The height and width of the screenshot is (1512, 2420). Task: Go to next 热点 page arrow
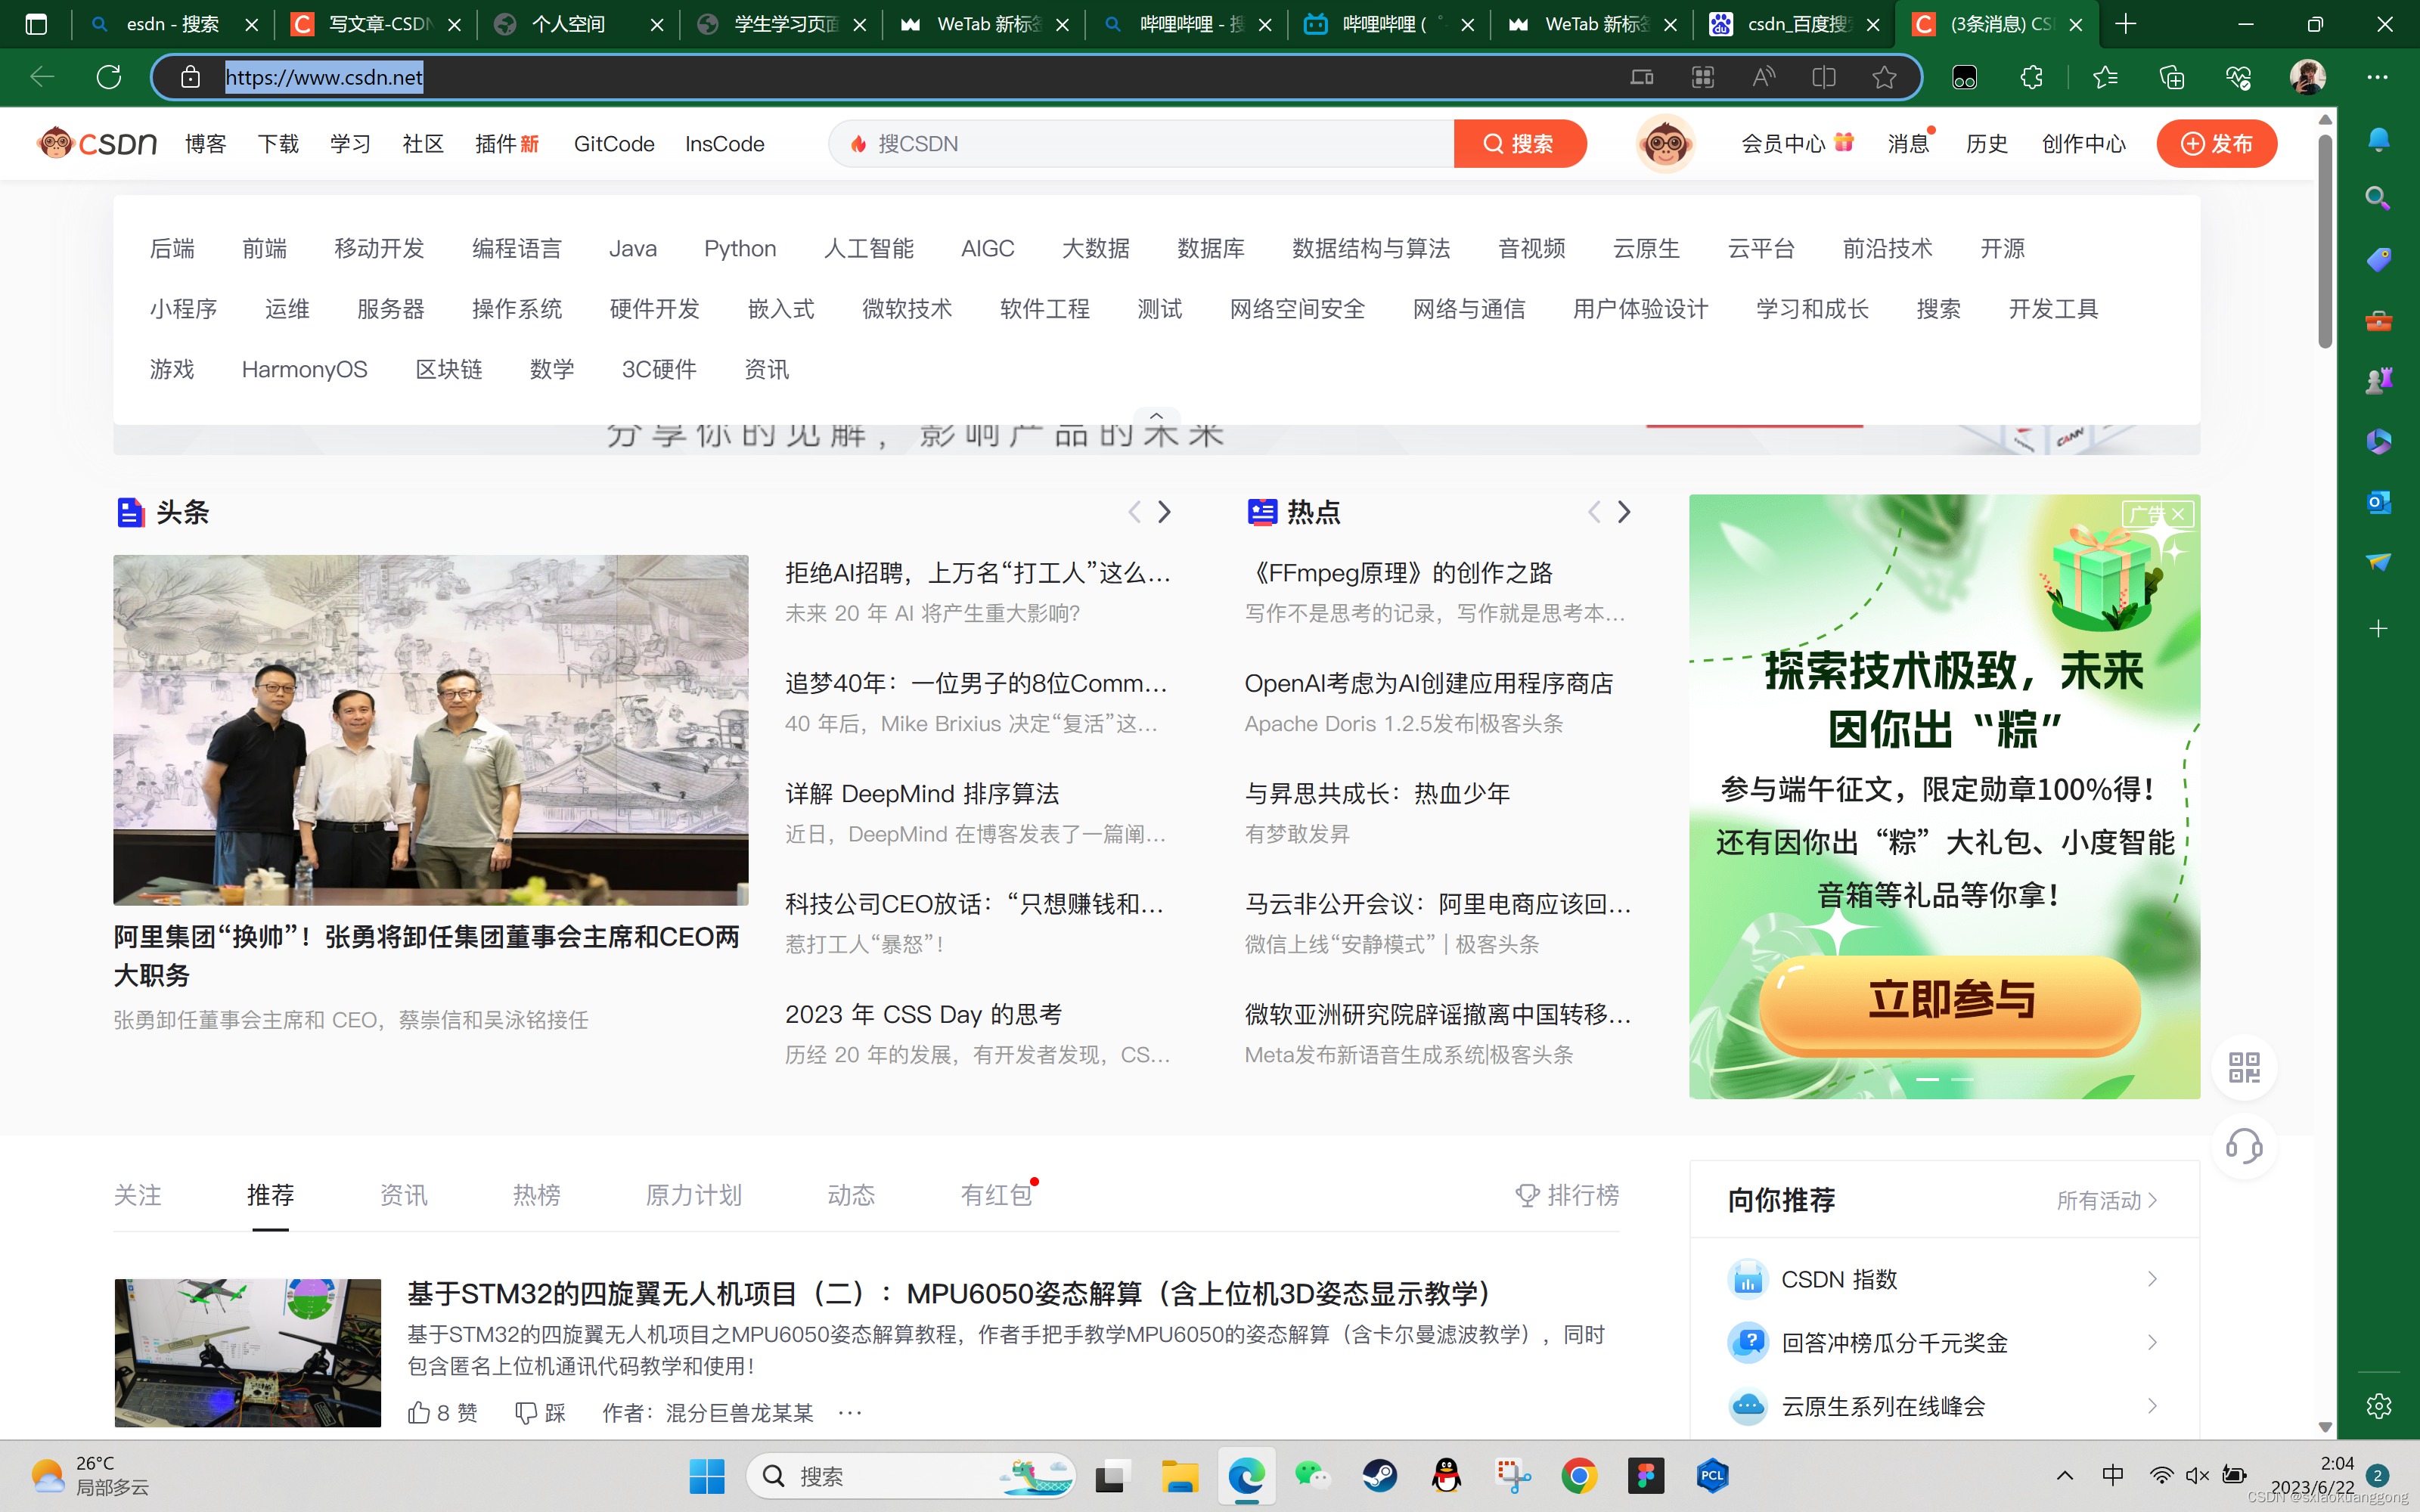pos(1624,512)
